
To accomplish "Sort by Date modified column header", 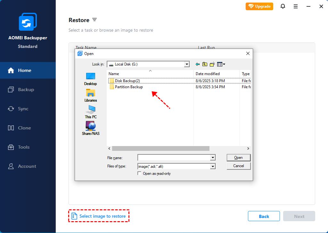I will (x=217, y=74).
